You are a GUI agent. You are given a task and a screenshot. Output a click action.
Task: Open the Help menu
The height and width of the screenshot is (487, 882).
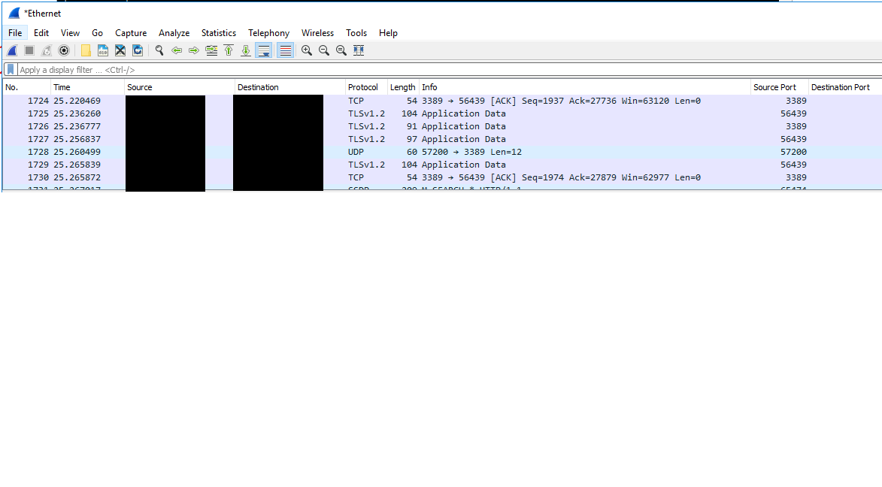click(388, 33)
